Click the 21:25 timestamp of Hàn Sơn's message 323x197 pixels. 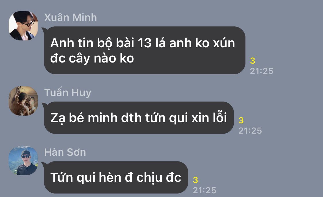204,190
